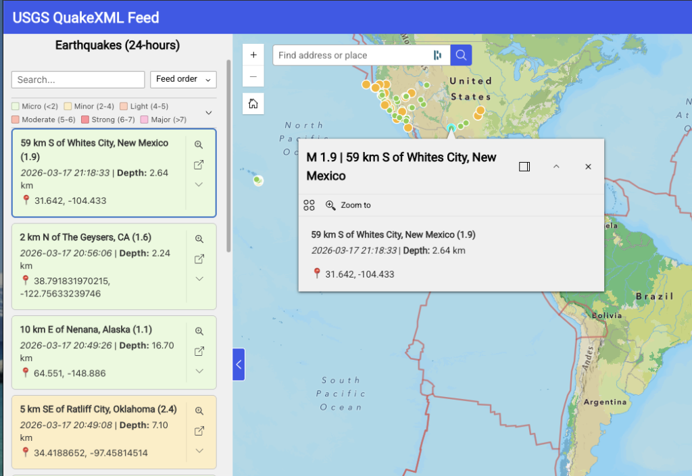
Task: Toggle the Micro (<2) legend filter
Action: [x=36, y=107]
